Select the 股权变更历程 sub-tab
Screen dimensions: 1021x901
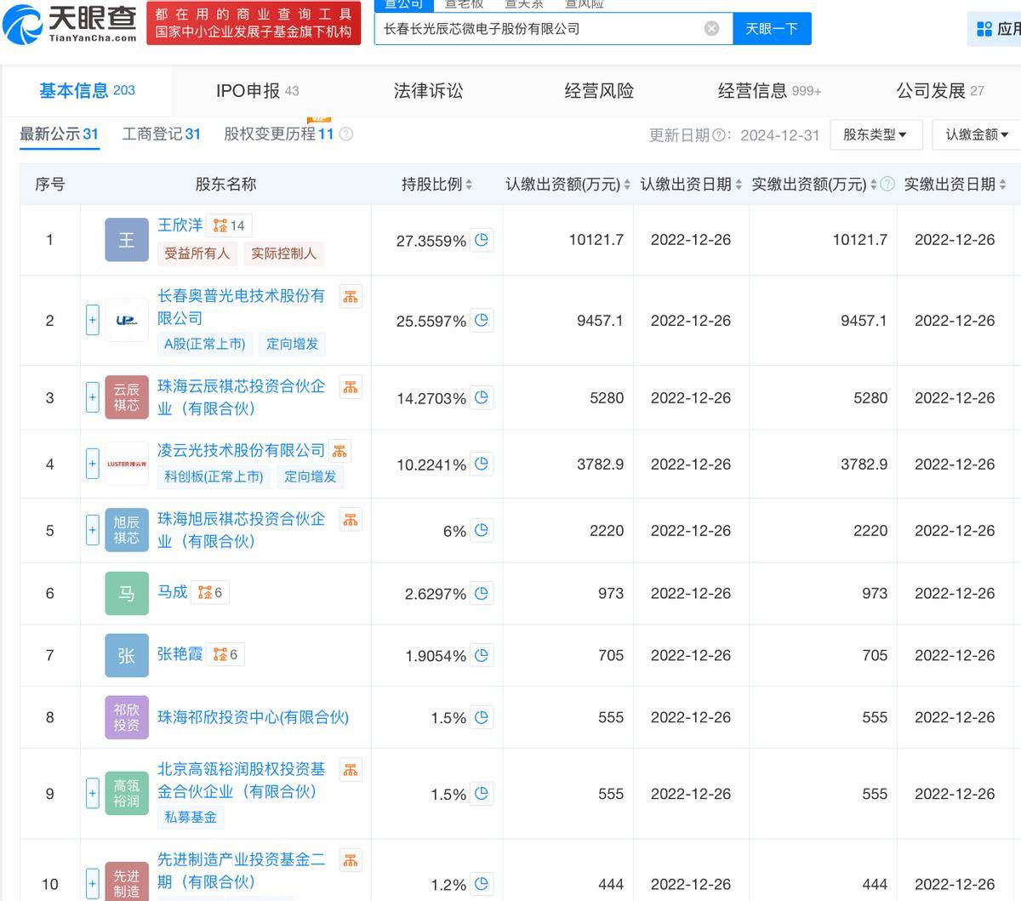click(279, 134)
